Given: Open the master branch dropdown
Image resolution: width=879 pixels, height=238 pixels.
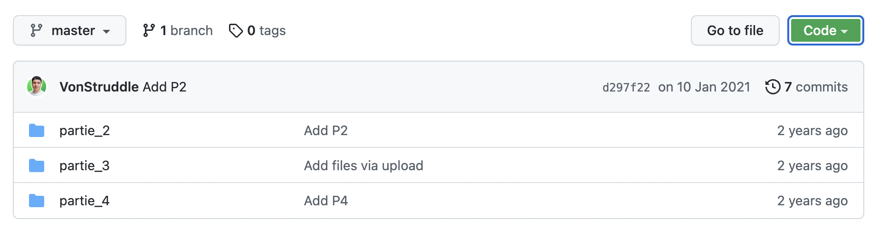Looking at the screenshot, I should (69, 31).
